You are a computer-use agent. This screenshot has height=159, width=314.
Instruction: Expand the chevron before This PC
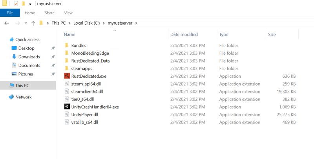[x=47, y=23]
